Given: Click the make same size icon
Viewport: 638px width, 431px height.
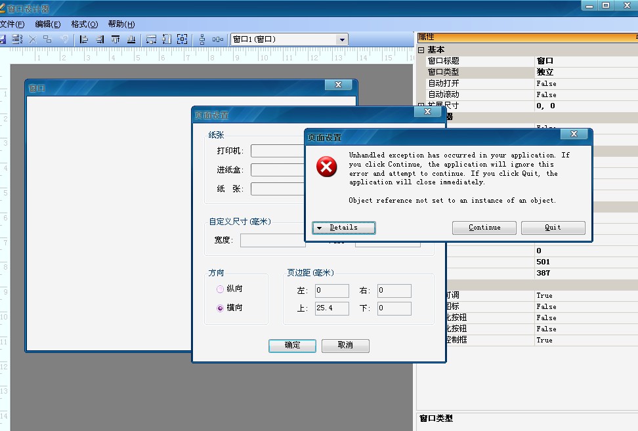Looking at the screenshot, I should pos(181,39).
